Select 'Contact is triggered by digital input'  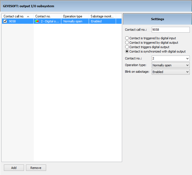click(127, 38)
